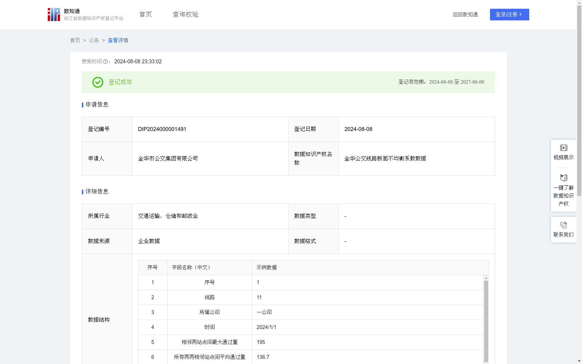Select the 企业数据 data source value
582x364 pixels.
[x=149, y=241]
